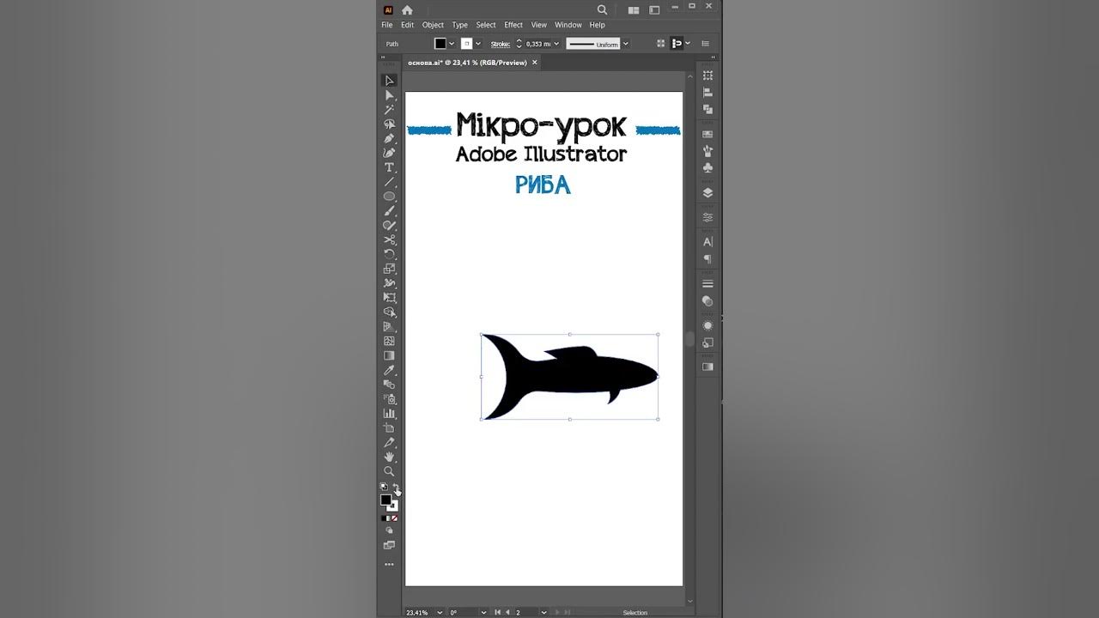Screen dimensions: 1099x618
Task: Select the Paintbrush tool
Action: click(x=389, y=210)
